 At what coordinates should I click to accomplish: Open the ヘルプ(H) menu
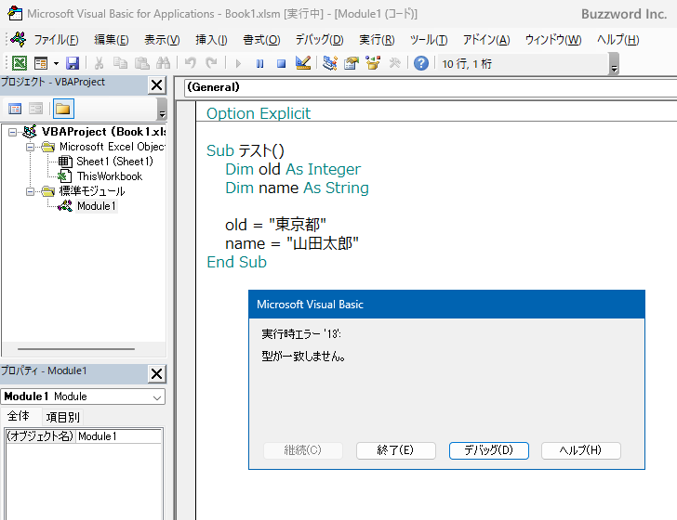(617, 40)
